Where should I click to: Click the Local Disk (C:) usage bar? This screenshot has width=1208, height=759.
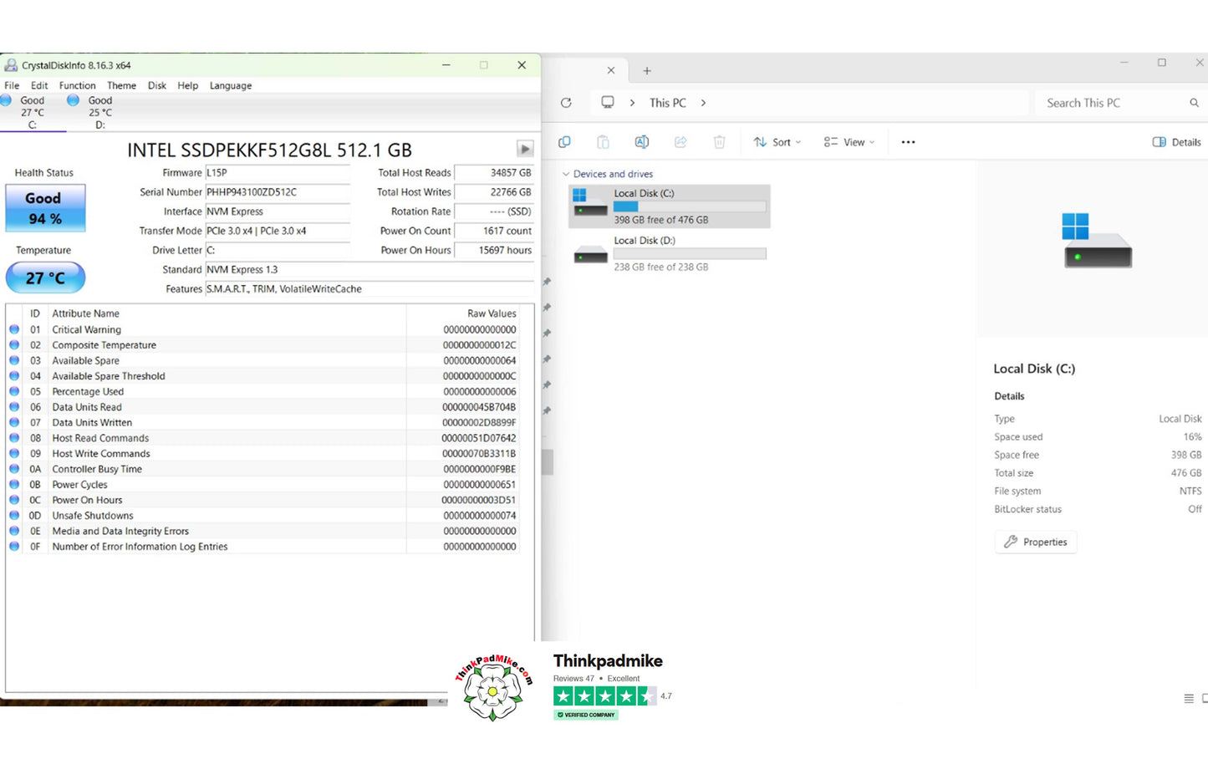coord(690,206)
